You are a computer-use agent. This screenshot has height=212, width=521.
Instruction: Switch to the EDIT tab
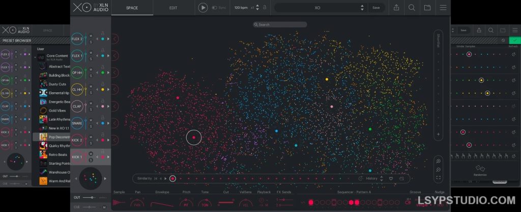click(173, 8)
